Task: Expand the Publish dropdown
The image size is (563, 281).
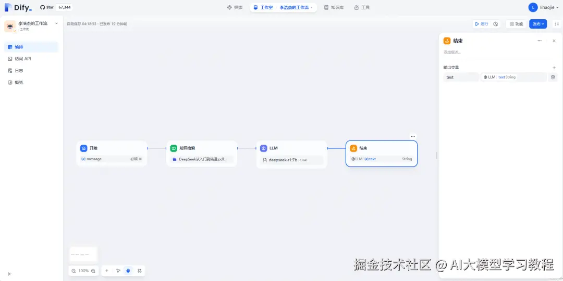Action: [x=538, y=24]
